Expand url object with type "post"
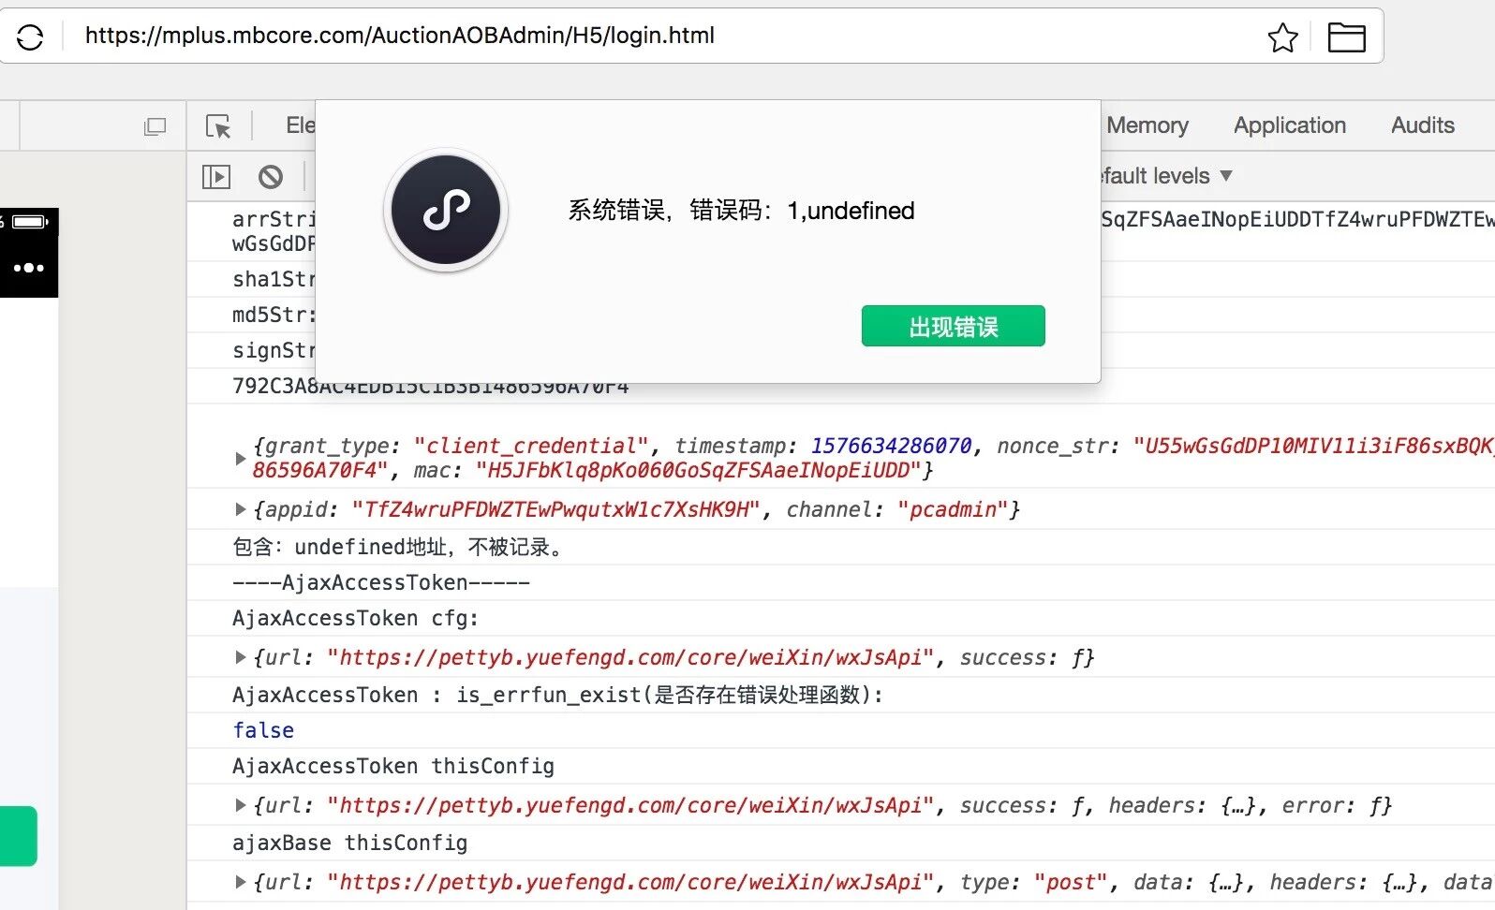 [x=241, y=882]
